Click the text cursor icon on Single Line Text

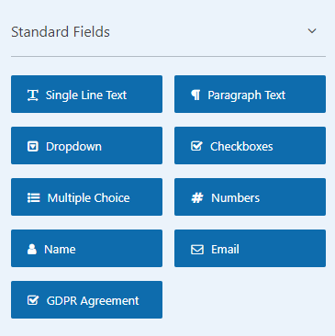pos(33,95)
